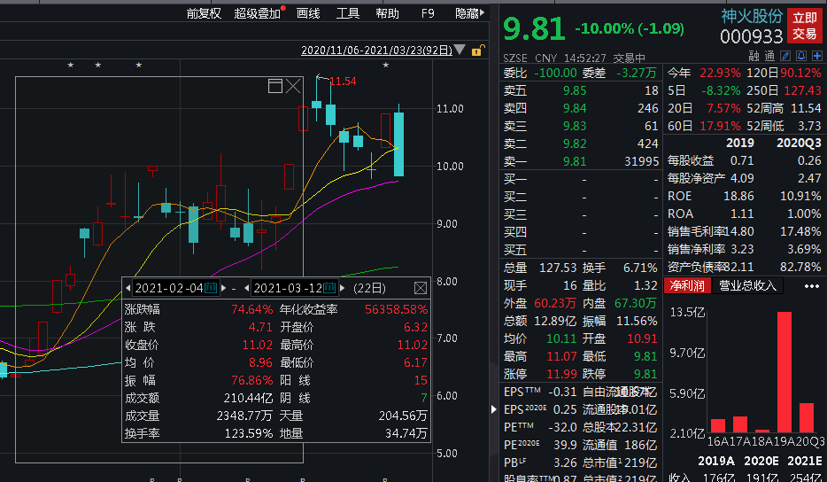The image size is (827, 482).
Task: Click the current price 9.81 headline
Action: click(x=534, y=28)
